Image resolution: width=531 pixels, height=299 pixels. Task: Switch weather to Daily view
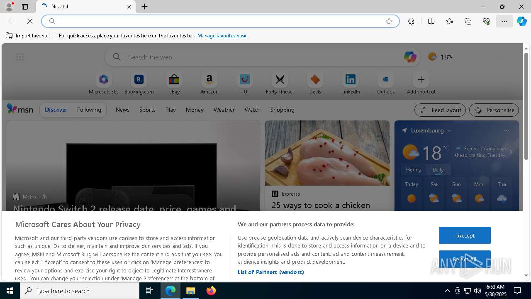[x=438, y=170]
